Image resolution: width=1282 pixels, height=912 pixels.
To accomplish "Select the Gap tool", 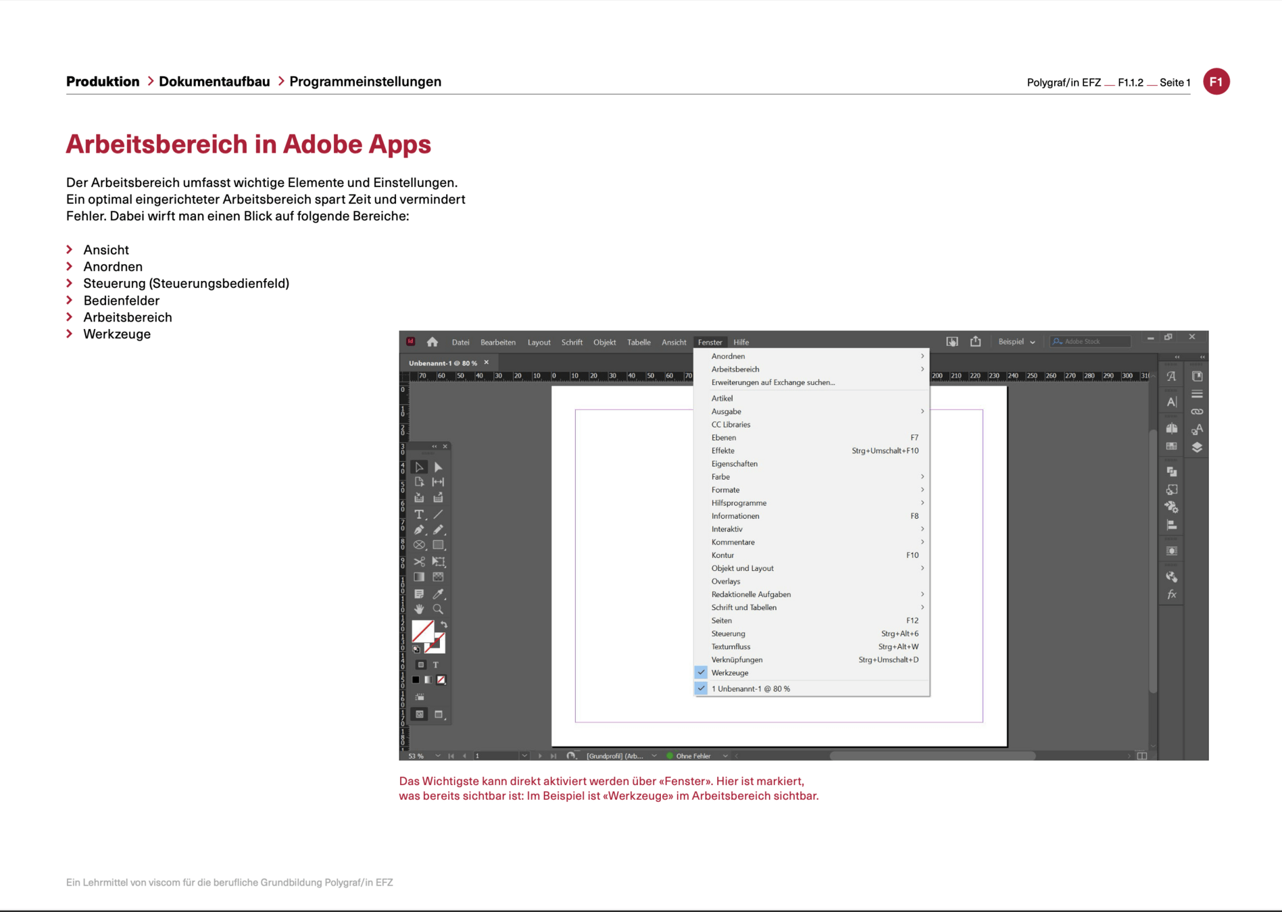I will (x=438, y=482).
